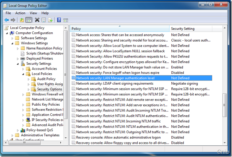Select 'Network access: Shares that can be accessed anonymously'
Viewport: 232px width, 157px height.
pos(120,35)
